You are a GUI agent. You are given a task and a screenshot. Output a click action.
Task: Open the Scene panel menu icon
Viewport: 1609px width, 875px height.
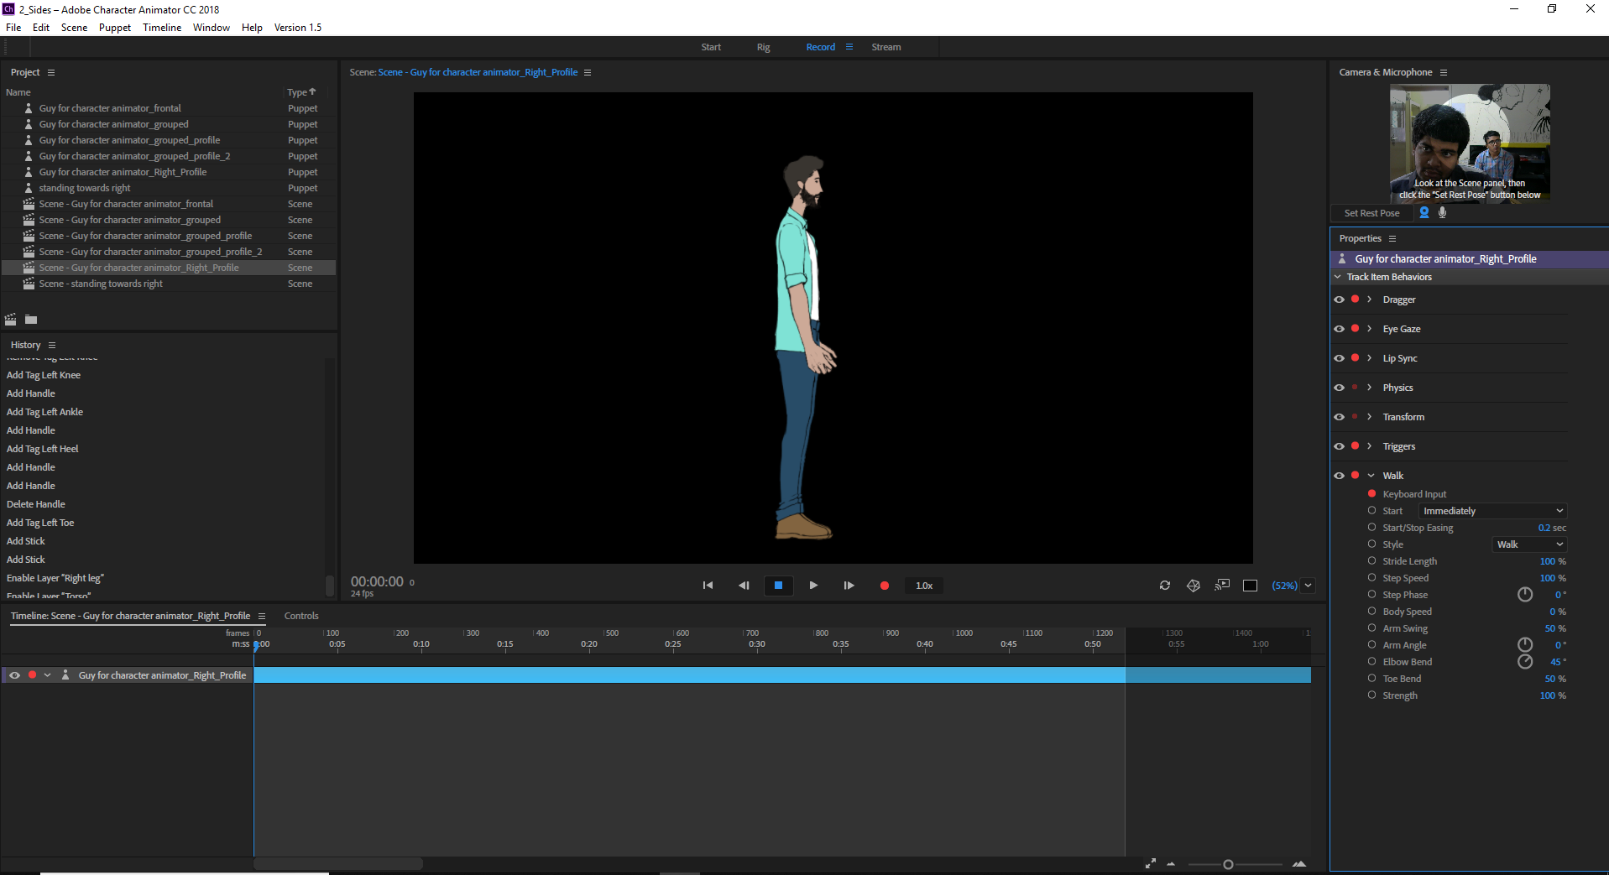coord(588,72)
